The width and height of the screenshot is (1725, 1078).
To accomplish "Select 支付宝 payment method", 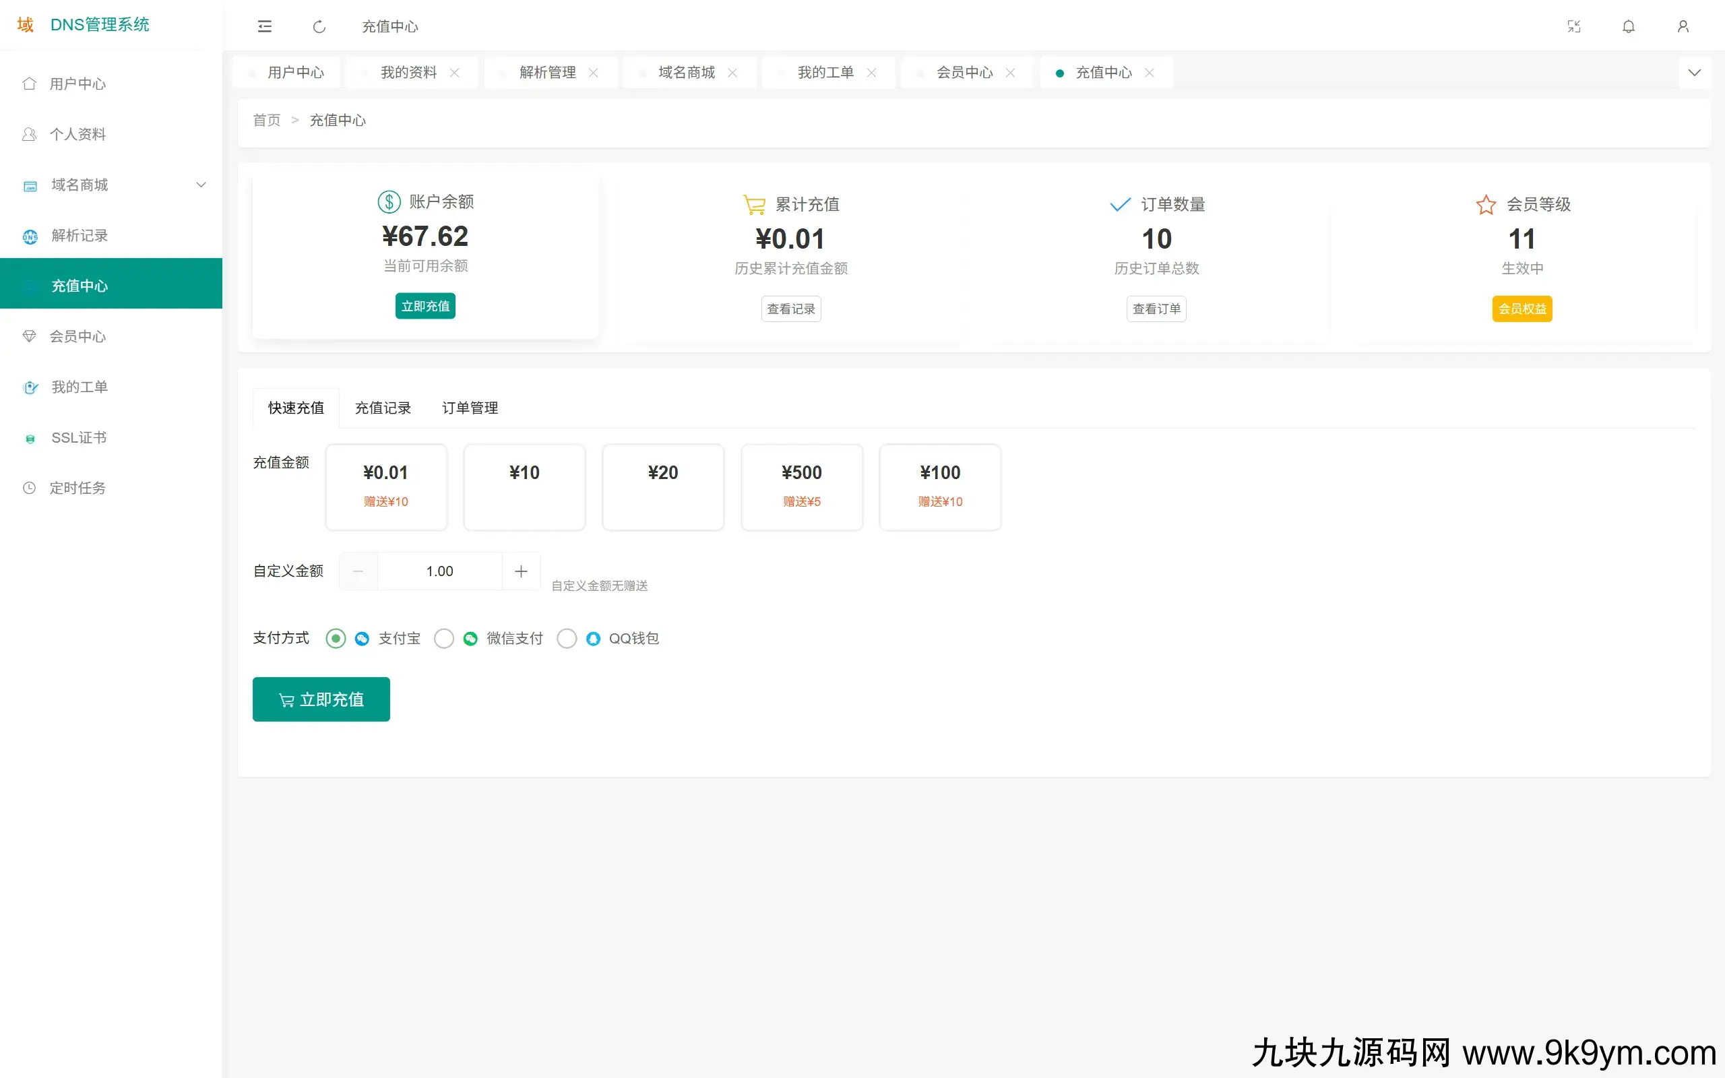I will tap(336, 638).
